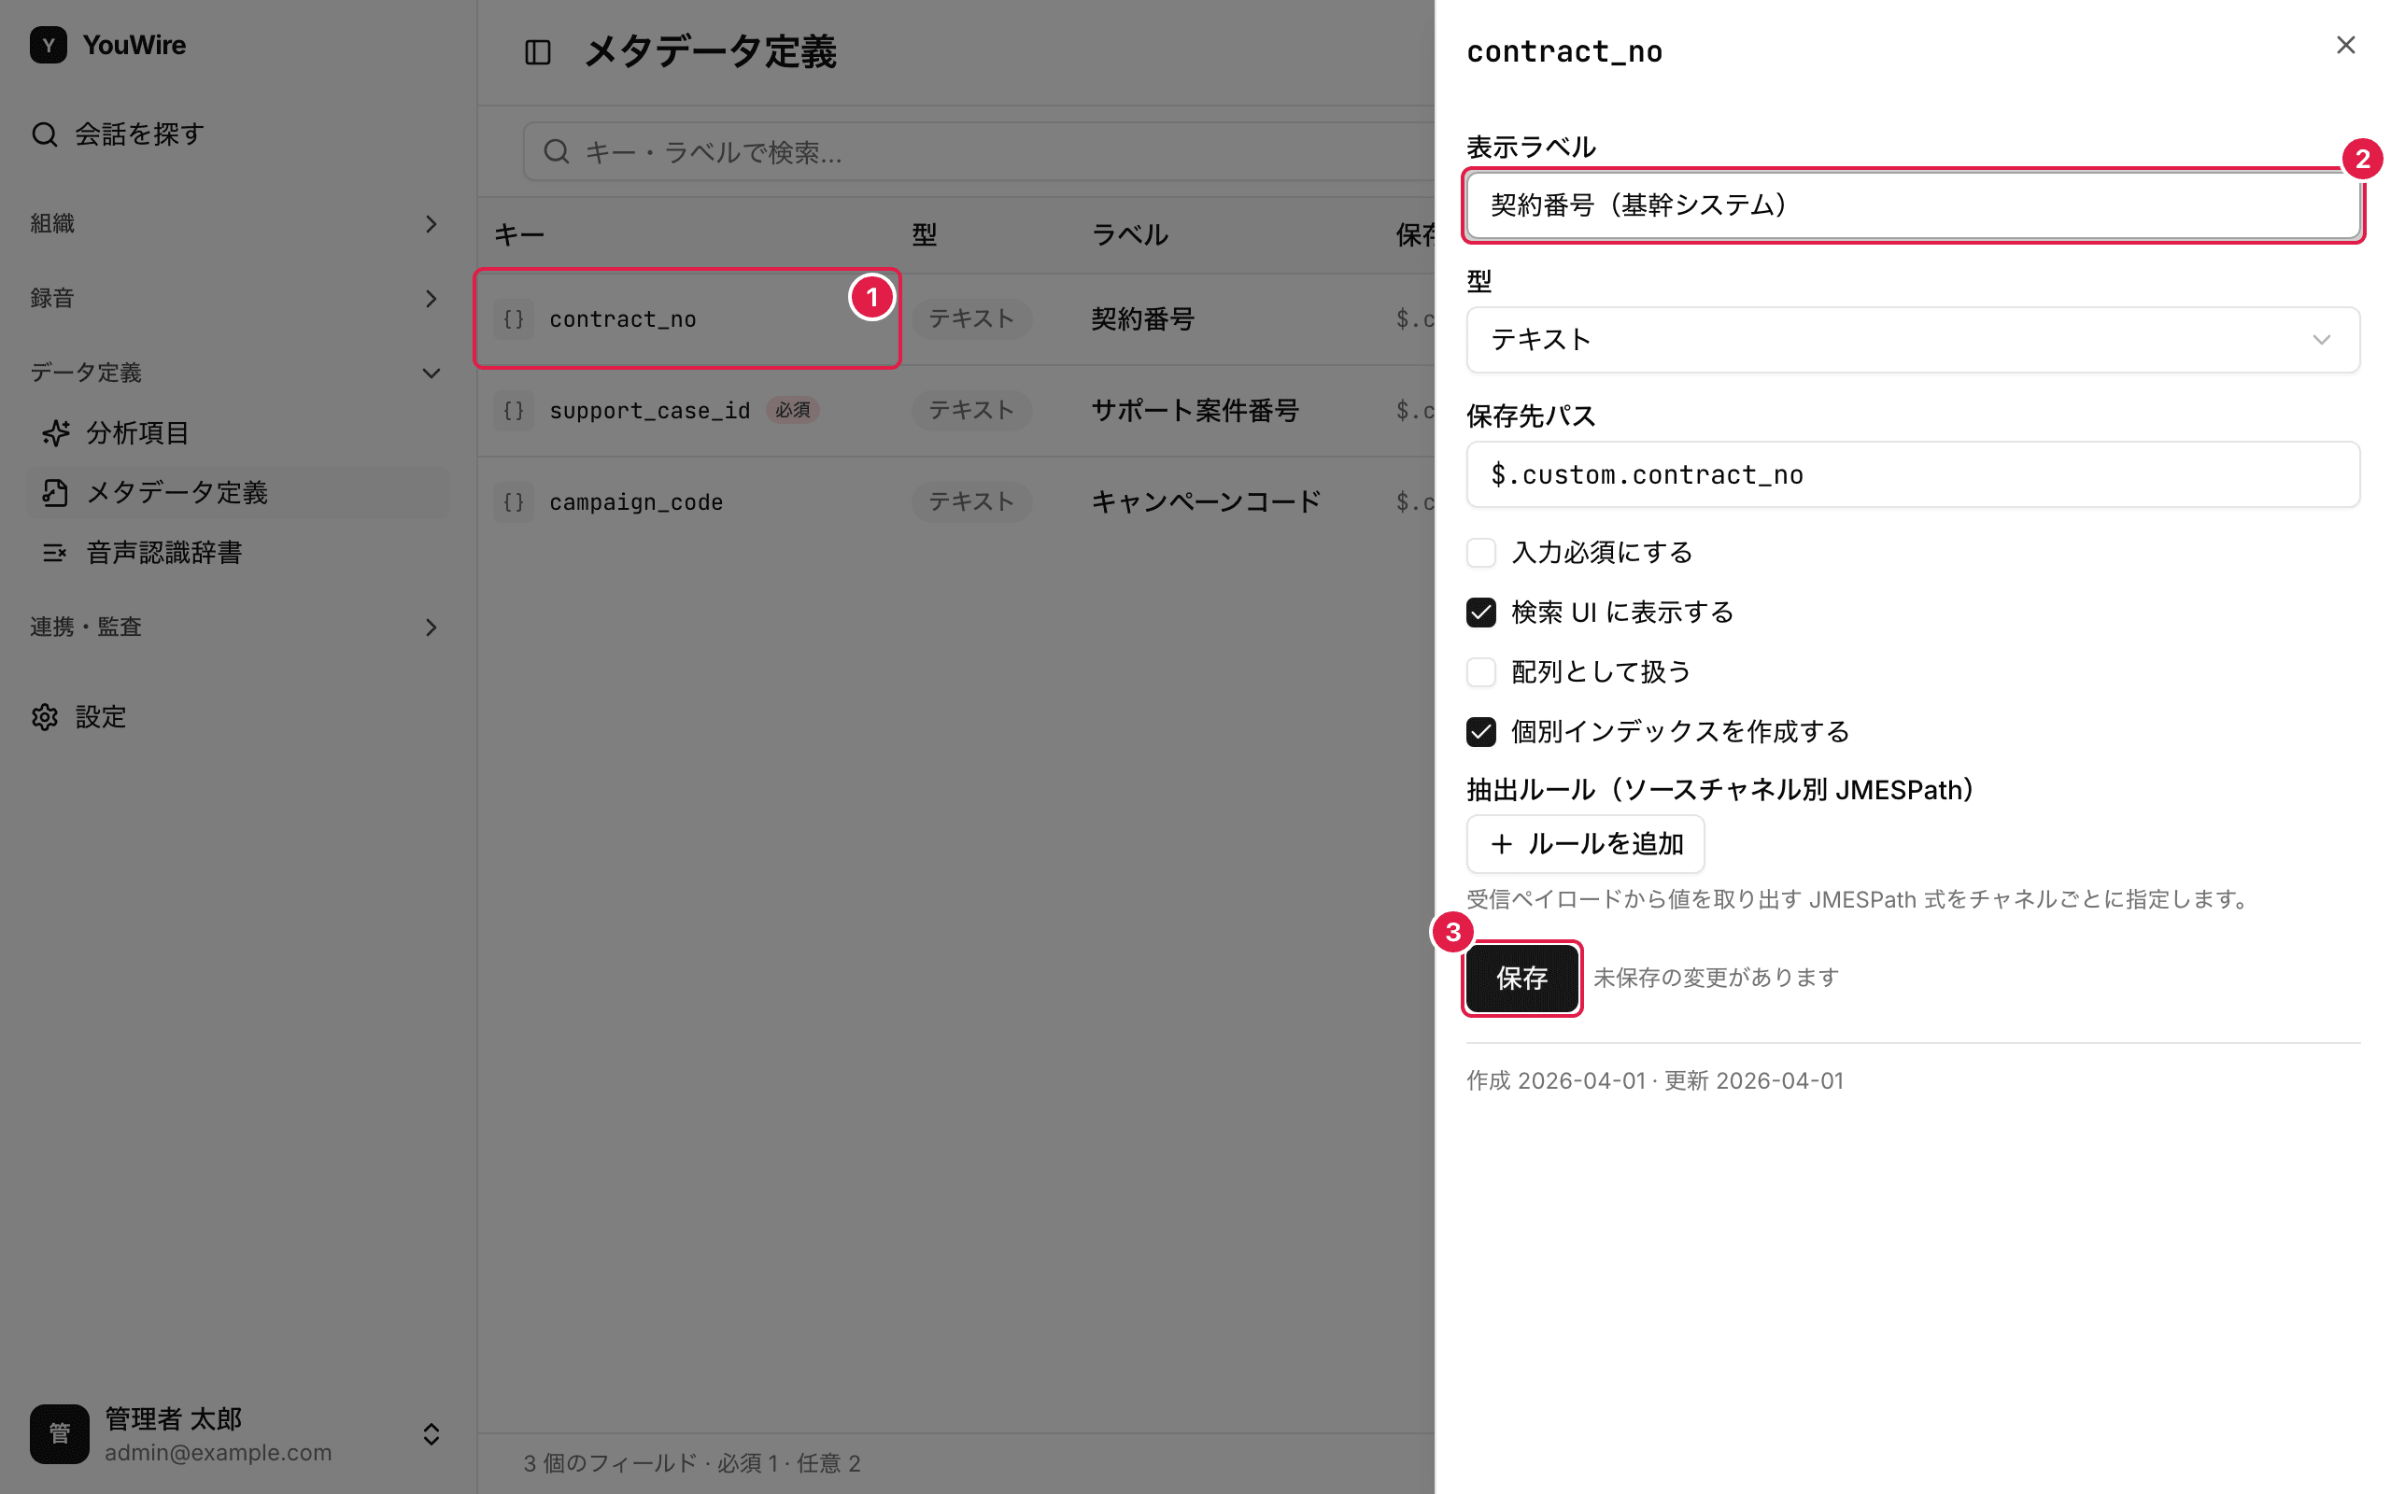Click the search magnifier in キー・ラベルで検索
This screenshot has width=2391, height=1494.
[557, 151]
